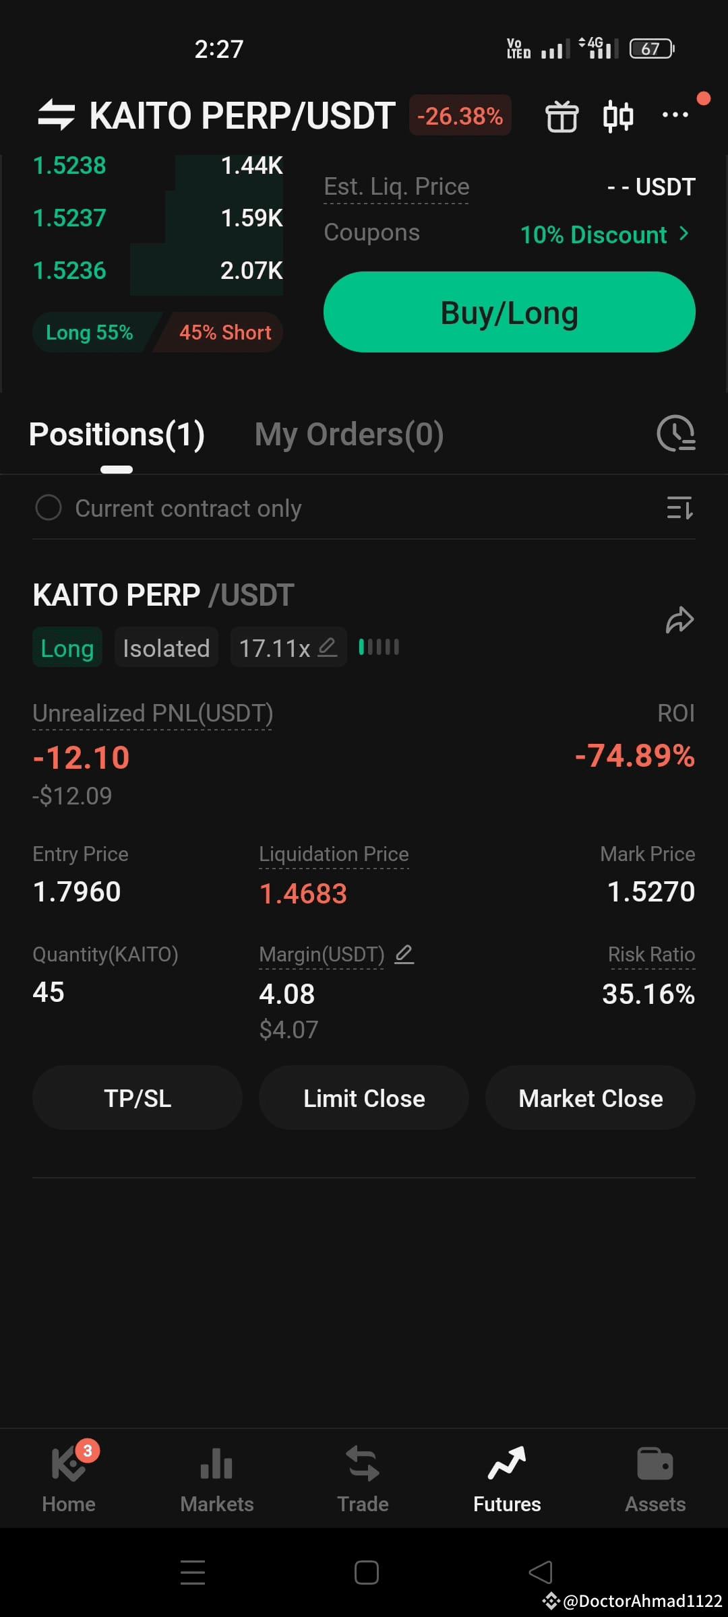
Task: Select the 1.5237 order book price row
Action: [x=158, y=218]
